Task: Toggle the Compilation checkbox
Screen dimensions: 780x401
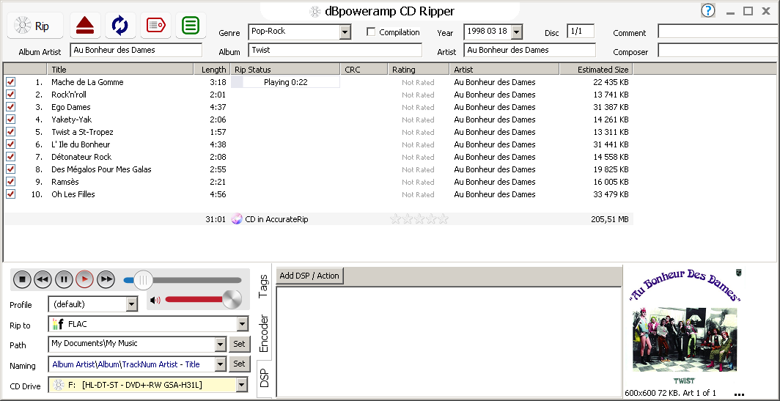Action: pos(371,32)
